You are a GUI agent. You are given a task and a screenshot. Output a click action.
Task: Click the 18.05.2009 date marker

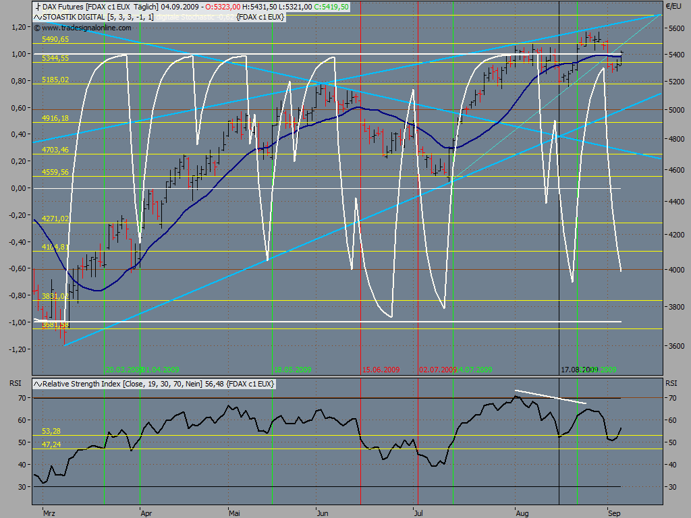pos(293,370)
